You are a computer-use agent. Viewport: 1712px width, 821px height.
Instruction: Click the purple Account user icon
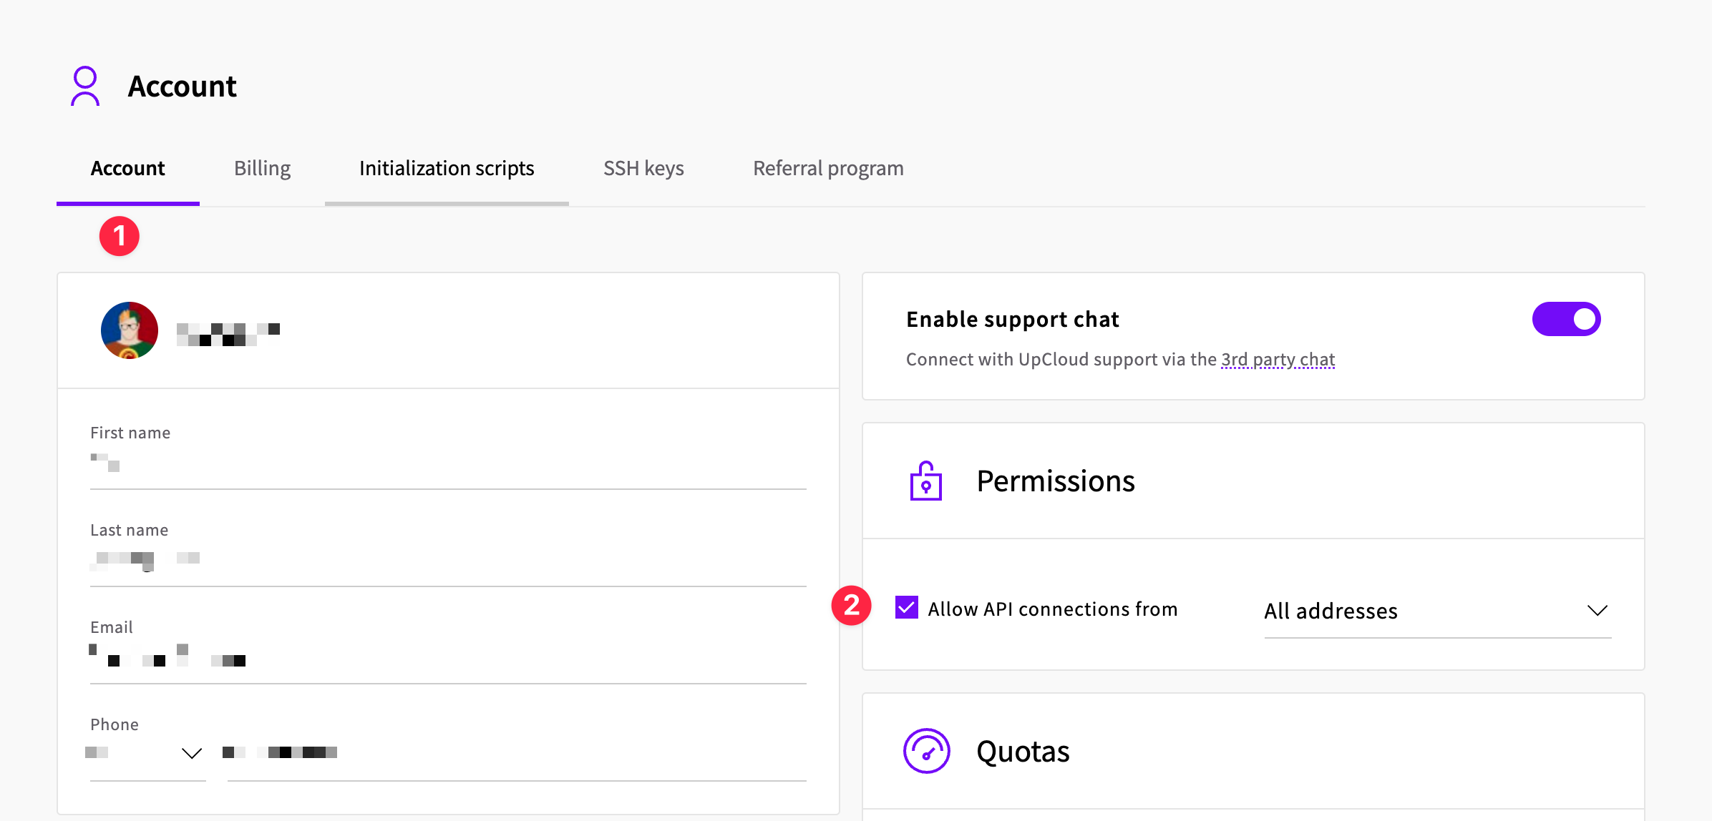[x=85, y=86]
